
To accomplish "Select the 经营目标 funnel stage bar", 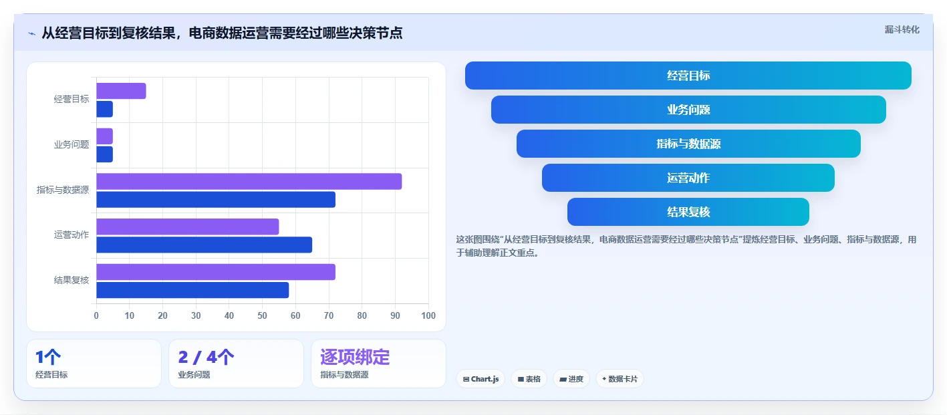I will pyautogui.click(x=688, y=76).
